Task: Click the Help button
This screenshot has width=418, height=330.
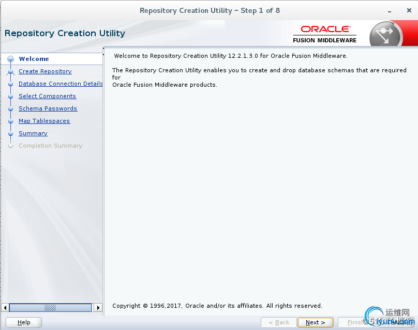Action: click(24, 322)
